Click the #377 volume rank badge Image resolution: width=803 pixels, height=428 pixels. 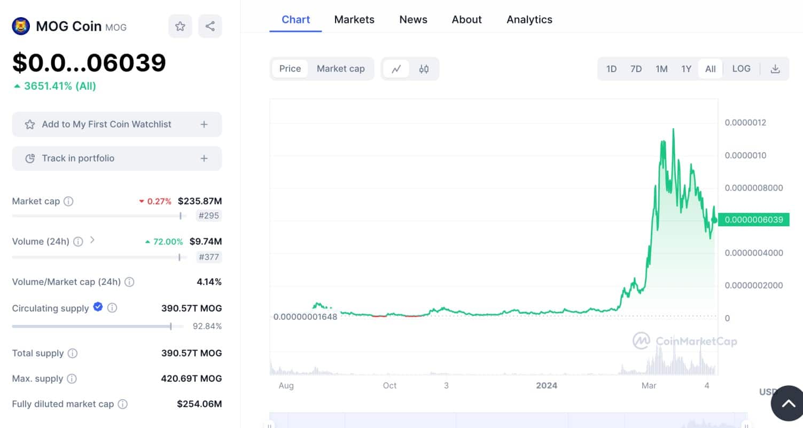coord(209,257)
